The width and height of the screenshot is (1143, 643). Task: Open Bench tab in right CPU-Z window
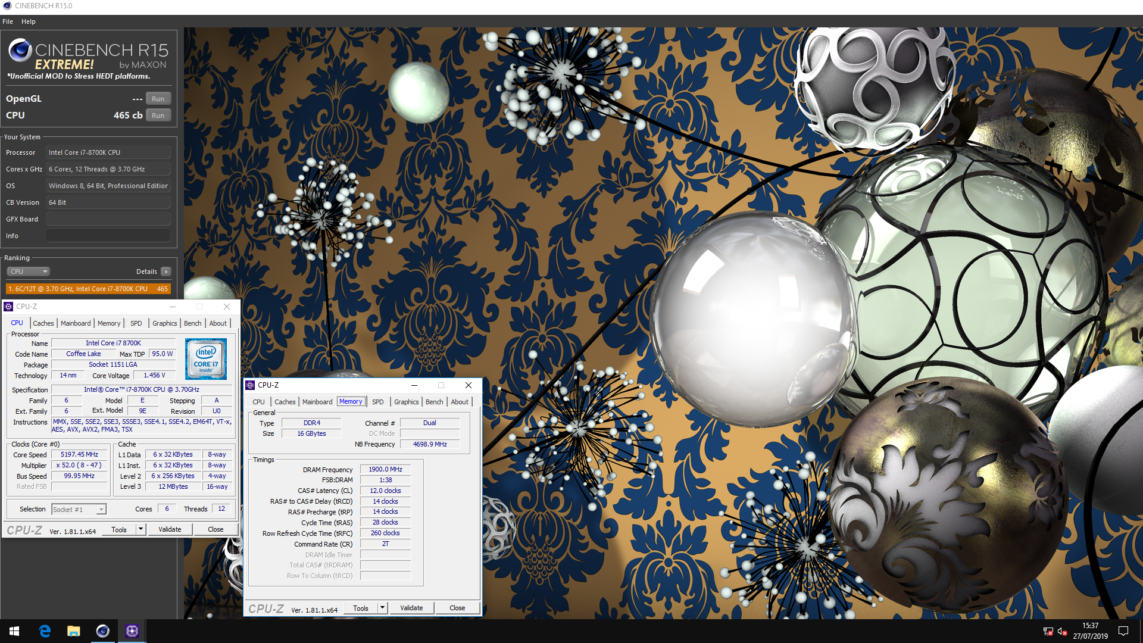[435, 402]
